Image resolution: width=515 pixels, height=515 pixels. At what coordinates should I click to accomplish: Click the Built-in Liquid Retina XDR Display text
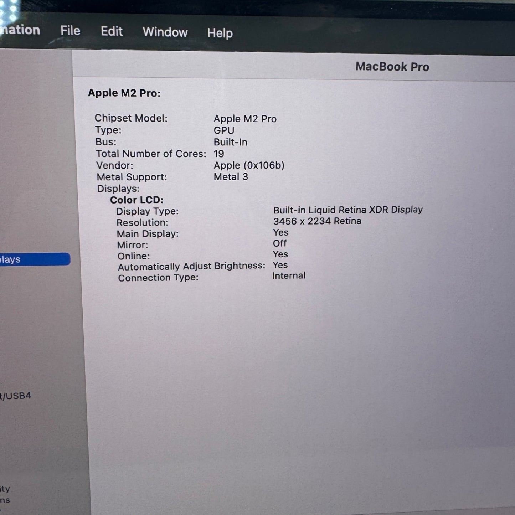[x=347, y=210]
